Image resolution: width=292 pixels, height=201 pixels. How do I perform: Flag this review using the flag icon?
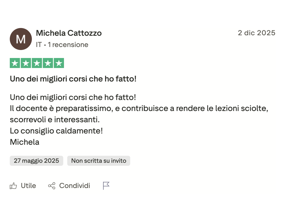pyautogui.click(x=106, y=186)
